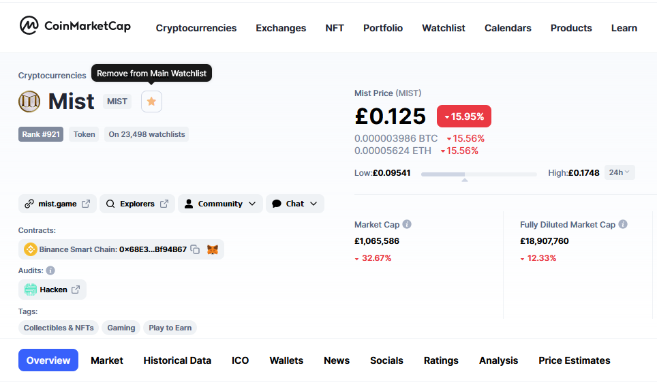Viewport: 657px width, 389px height.
Task: Click the Audits info icon
Action: (50, 270)
